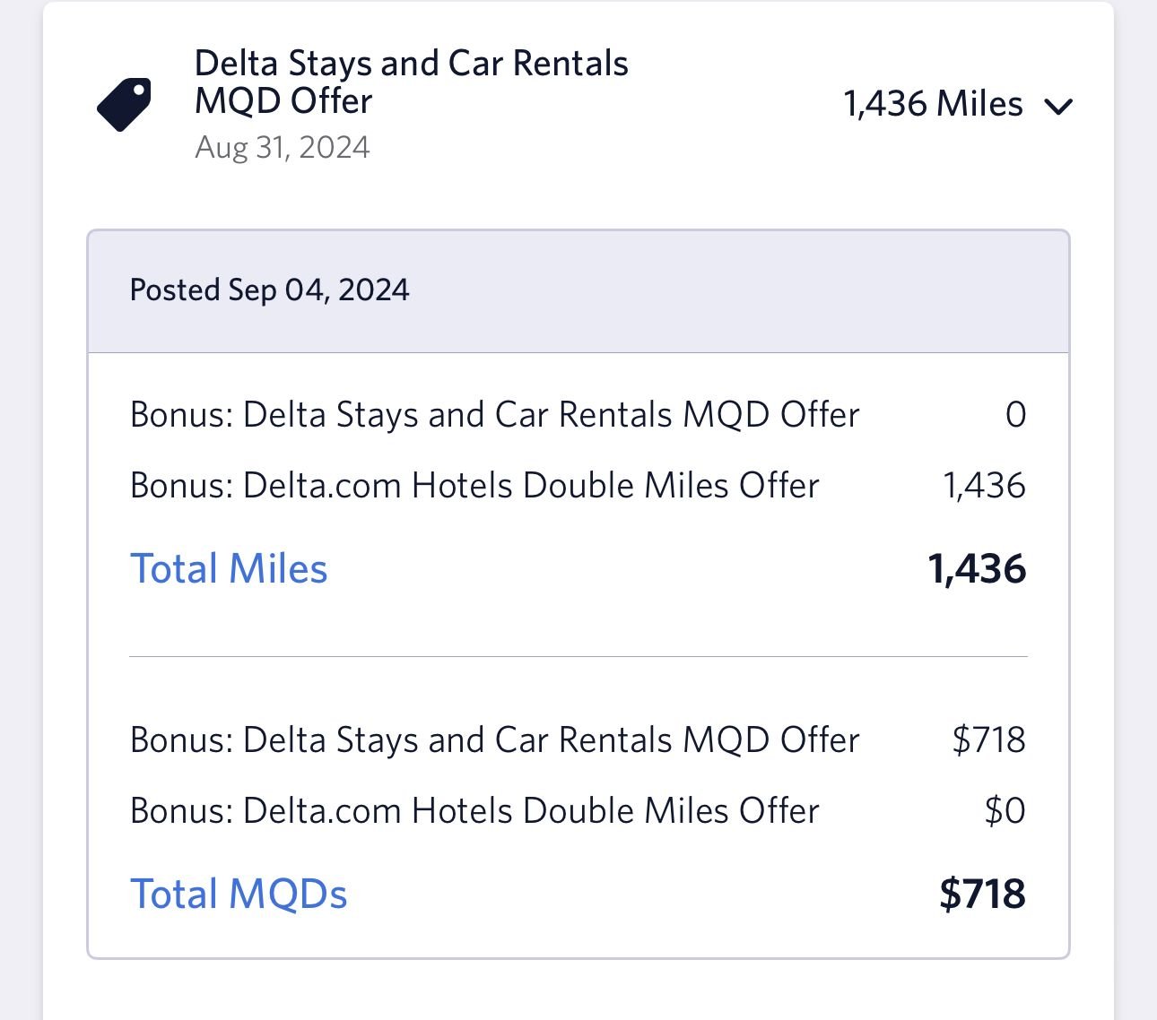Tap the 1,436 Miles header amount
Screen dimensions: 1157x1020
[x=933, y=104]
